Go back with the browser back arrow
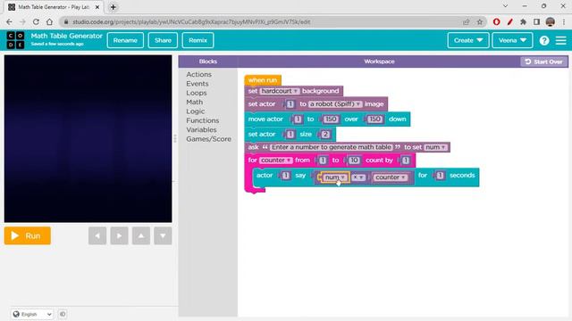The image size is (572, 321). [x=10, y=21]
